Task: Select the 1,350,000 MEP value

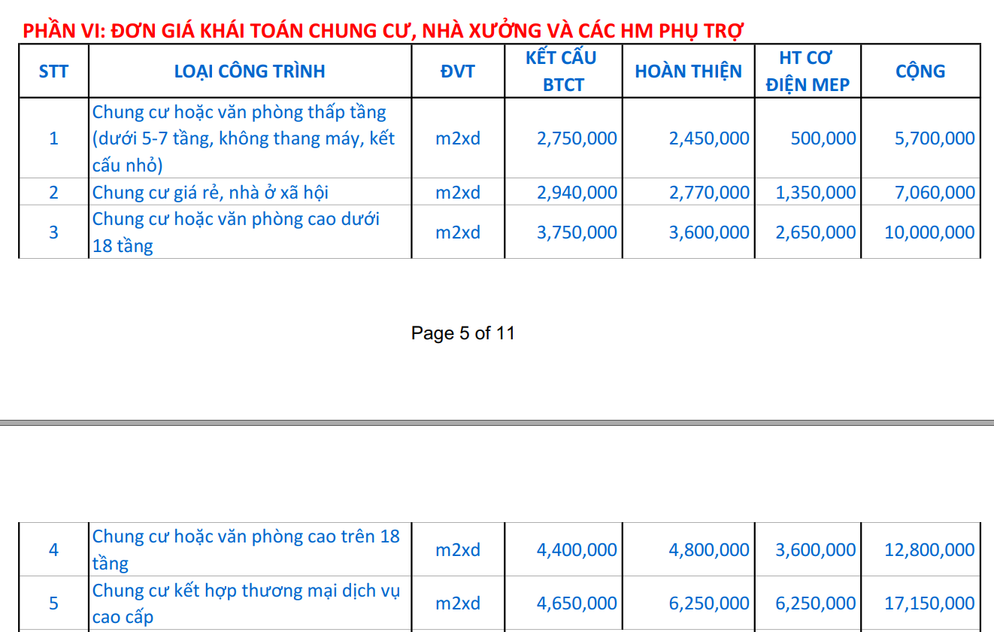Action: click(x=816, y=193)
